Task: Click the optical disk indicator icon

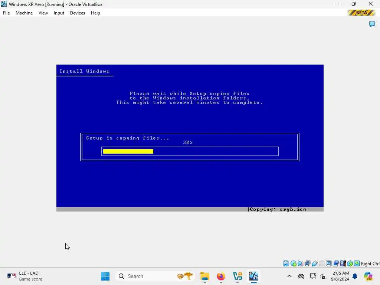Action: tap(293, 263)
